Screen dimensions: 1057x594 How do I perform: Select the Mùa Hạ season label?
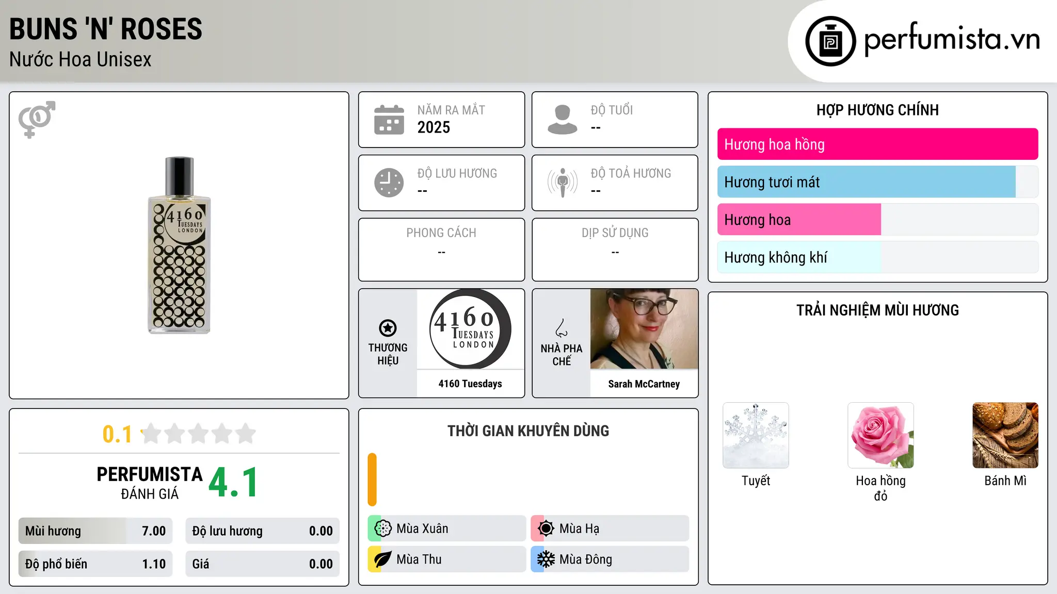[x=579, y=529]
